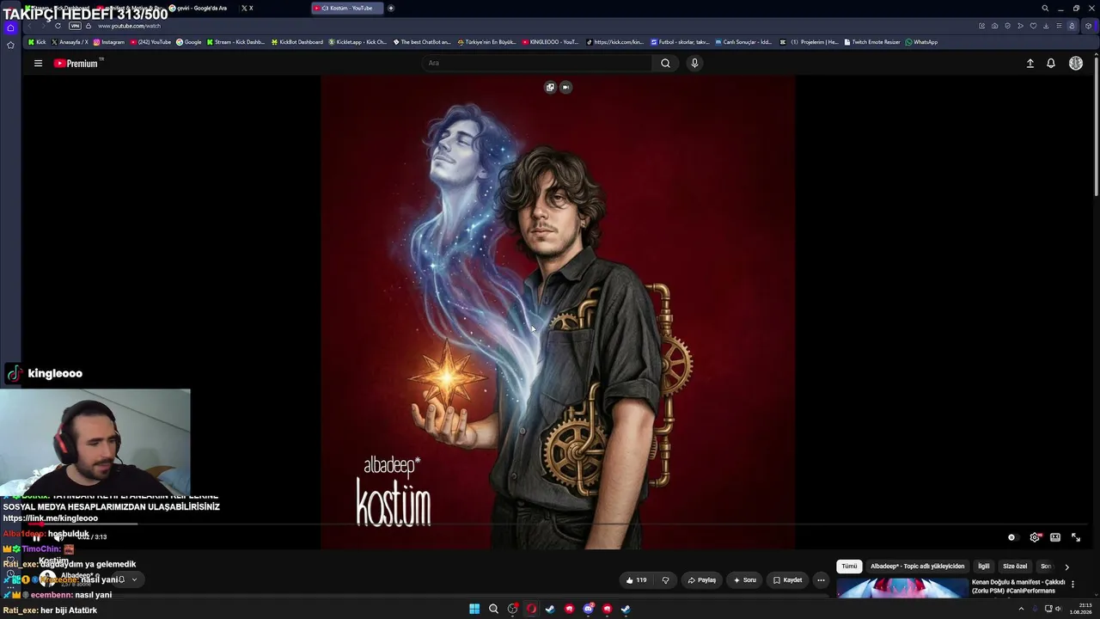Image resolution: width=1100 pixels, height=619 pixels.
Task: Open the Windows Start menu
Action: (474, 609)
